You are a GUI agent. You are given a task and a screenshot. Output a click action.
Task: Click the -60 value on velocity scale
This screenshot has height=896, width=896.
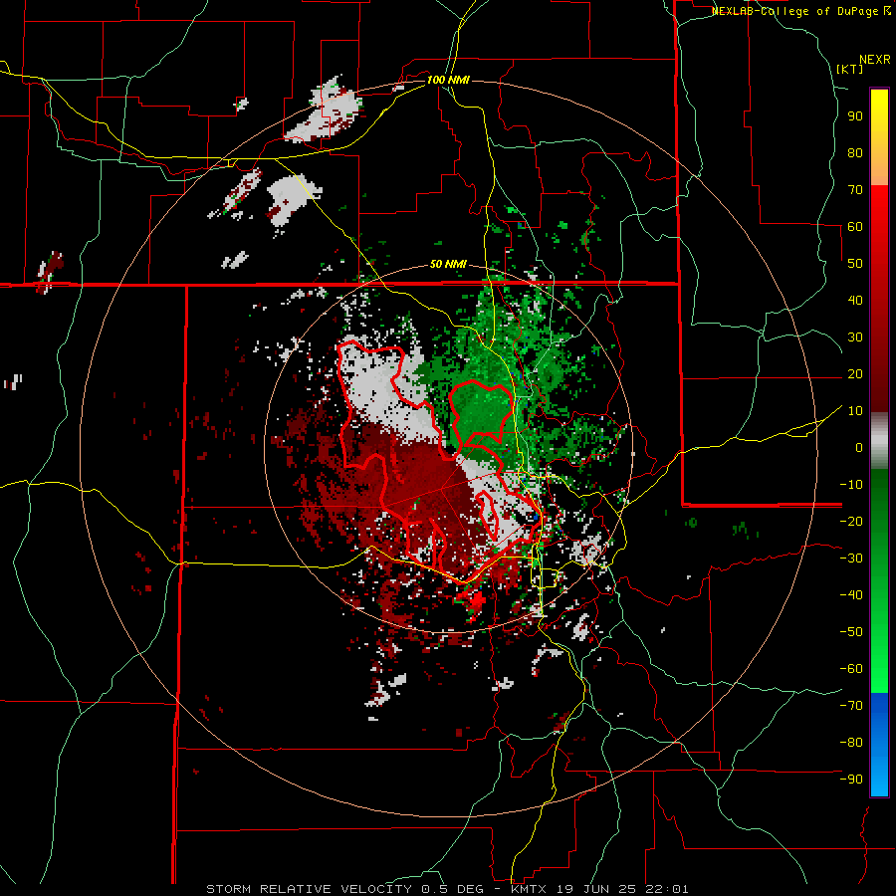851,669
